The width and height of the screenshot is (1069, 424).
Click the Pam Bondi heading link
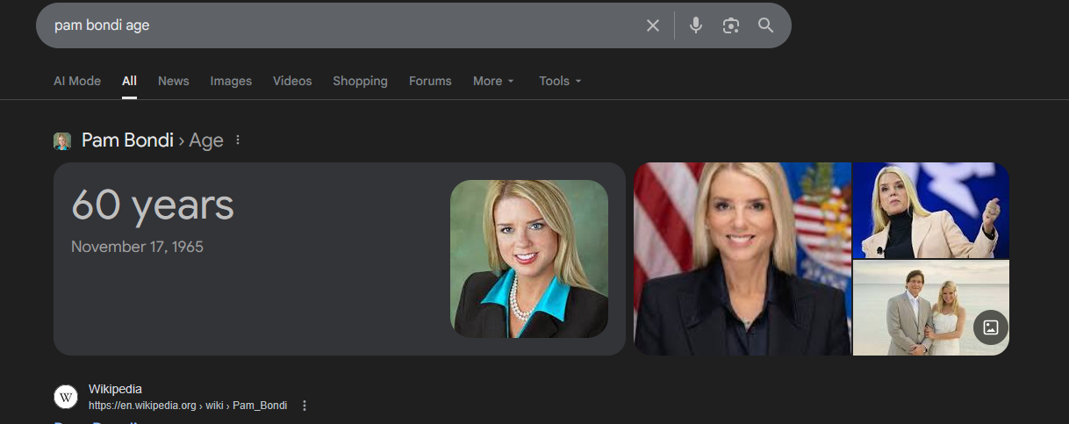click(x=127, y=140)
